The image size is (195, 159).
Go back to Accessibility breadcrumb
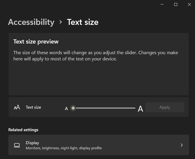[31, 22]
